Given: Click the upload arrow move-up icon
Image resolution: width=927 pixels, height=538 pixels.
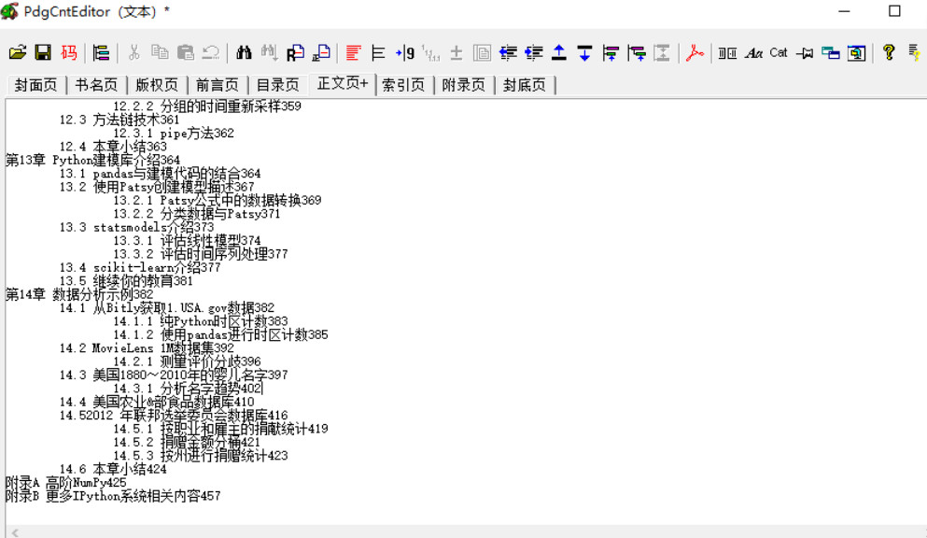Looking at the screenshot, I should (x=558, y=52).
